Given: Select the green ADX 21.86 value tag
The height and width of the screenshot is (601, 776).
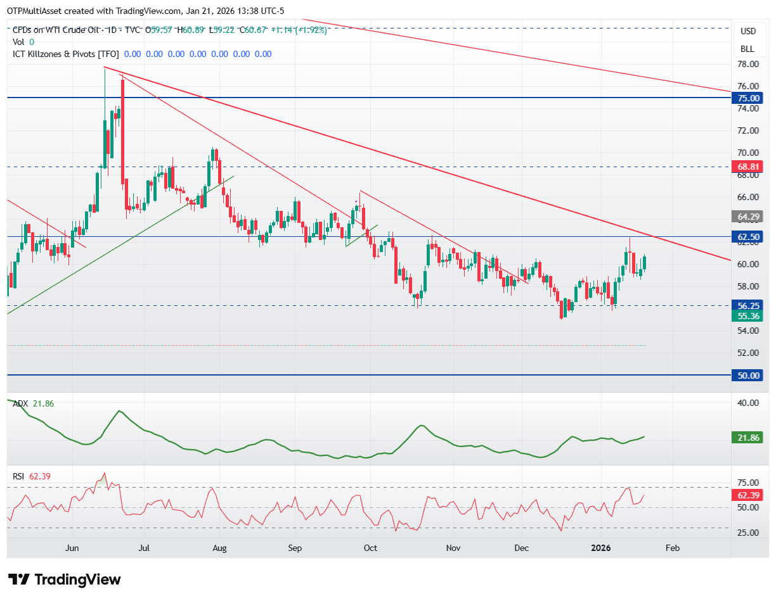Looking at the screenshot, I should [748, 438].
